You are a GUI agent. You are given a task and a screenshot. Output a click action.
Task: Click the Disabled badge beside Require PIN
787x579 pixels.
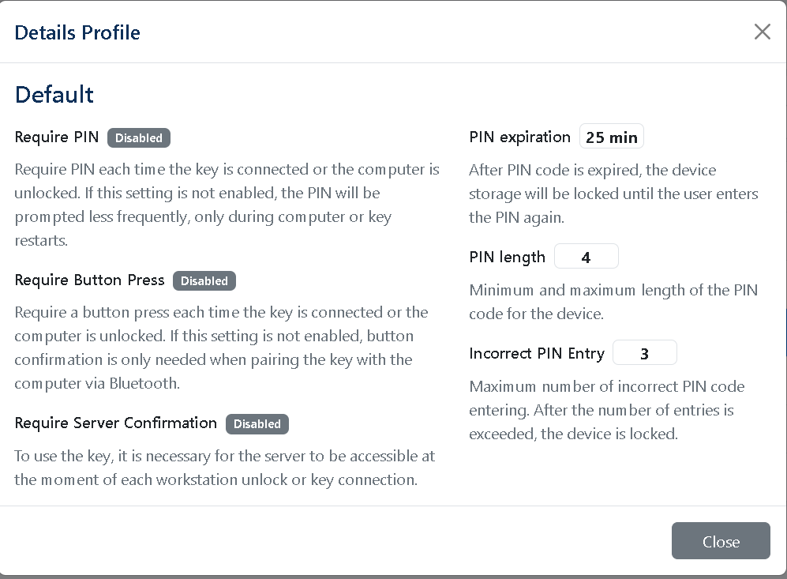point(139,137)
